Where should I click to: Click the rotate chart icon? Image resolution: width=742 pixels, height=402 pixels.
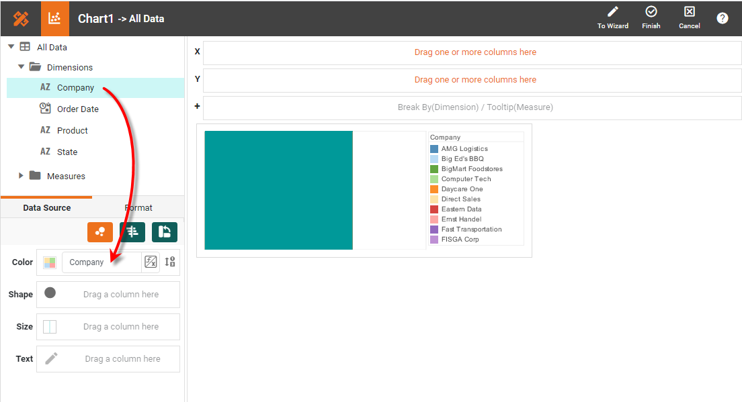pos(163,232)
